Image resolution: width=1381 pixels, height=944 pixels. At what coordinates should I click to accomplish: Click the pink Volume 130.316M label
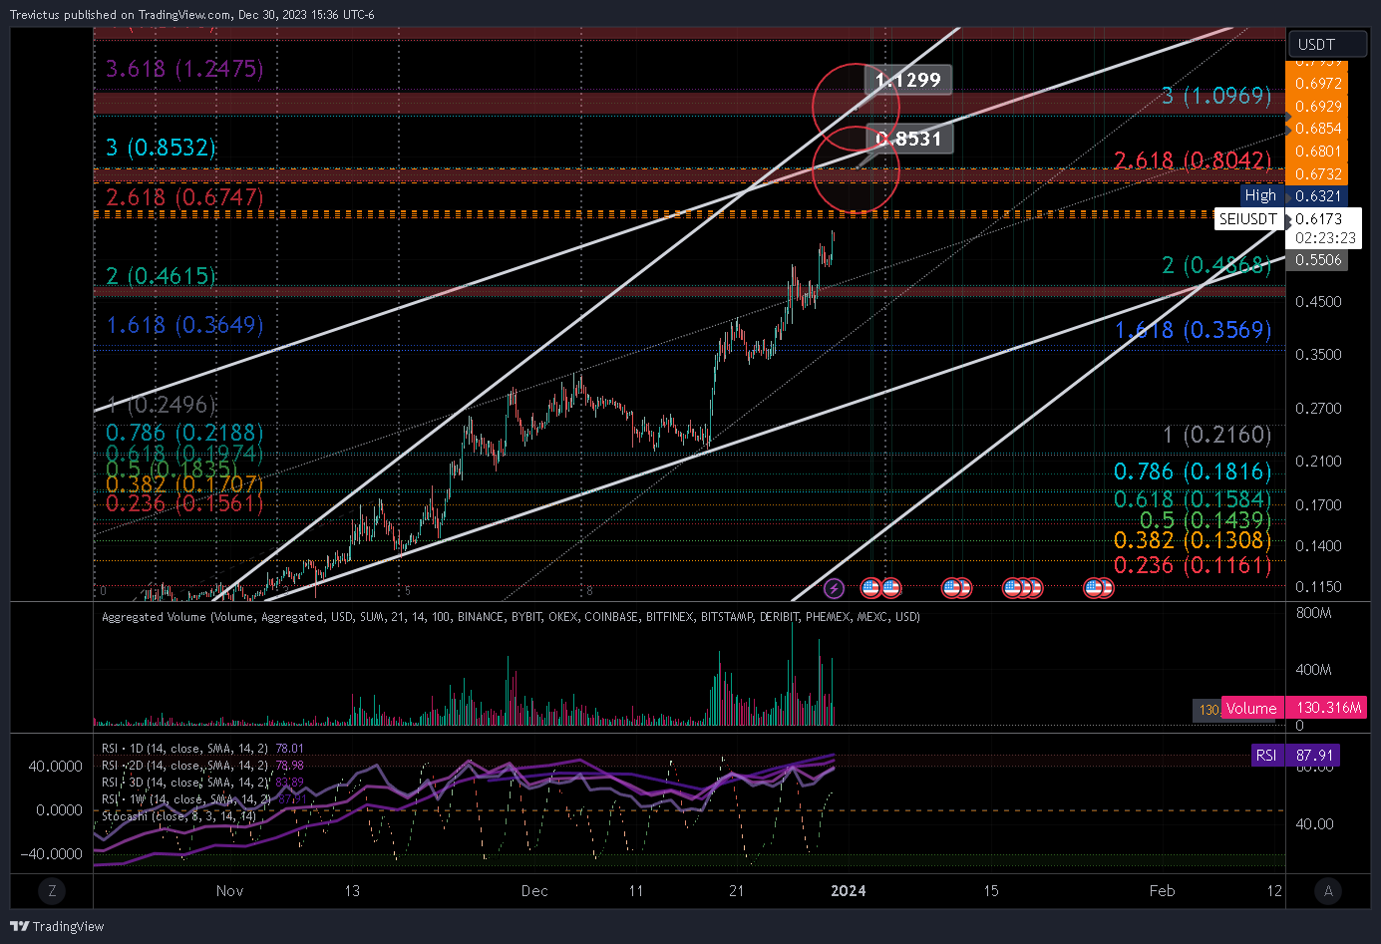(x=1294, y=708)
